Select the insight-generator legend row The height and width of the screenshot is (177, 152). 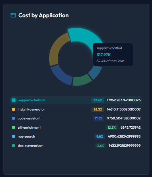76,109
